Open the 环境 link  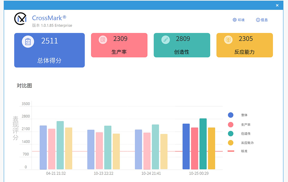(x=238, y=20)
